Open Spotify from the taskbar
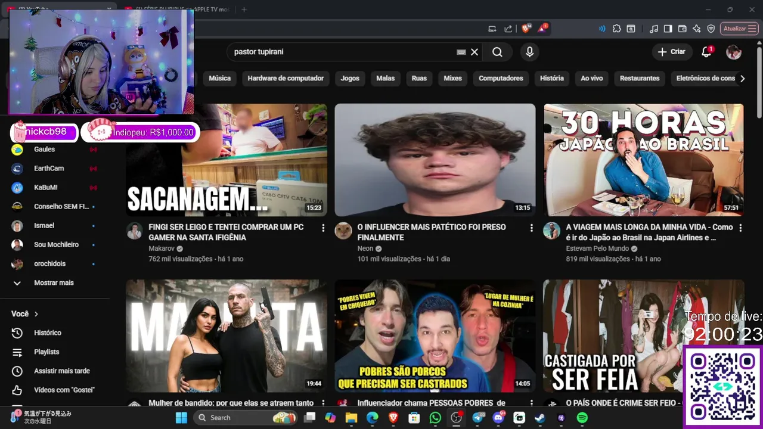The height and width of the screenshot is (429, 763). point(582,418)
